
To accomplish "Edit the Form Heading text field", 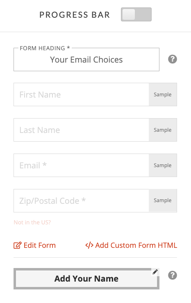I will pos(86,60).
